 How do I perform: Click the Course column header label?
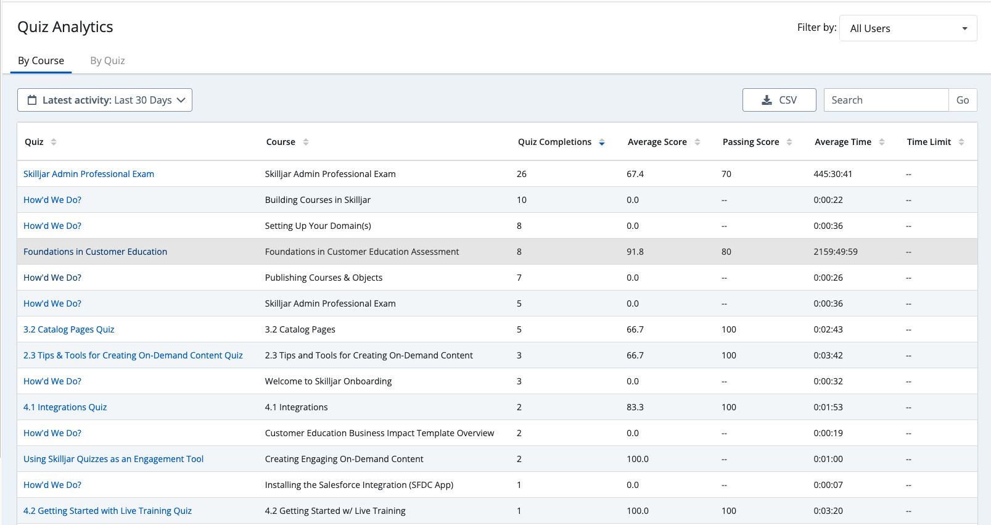(281, 142)
